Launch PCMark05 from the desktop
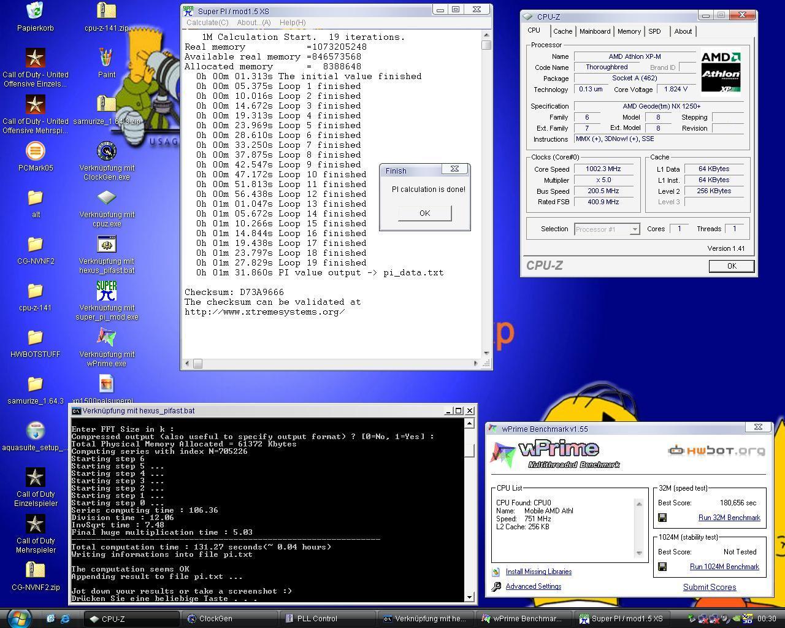785x628 pixels. pyautogui.click(x=35, y=151)
